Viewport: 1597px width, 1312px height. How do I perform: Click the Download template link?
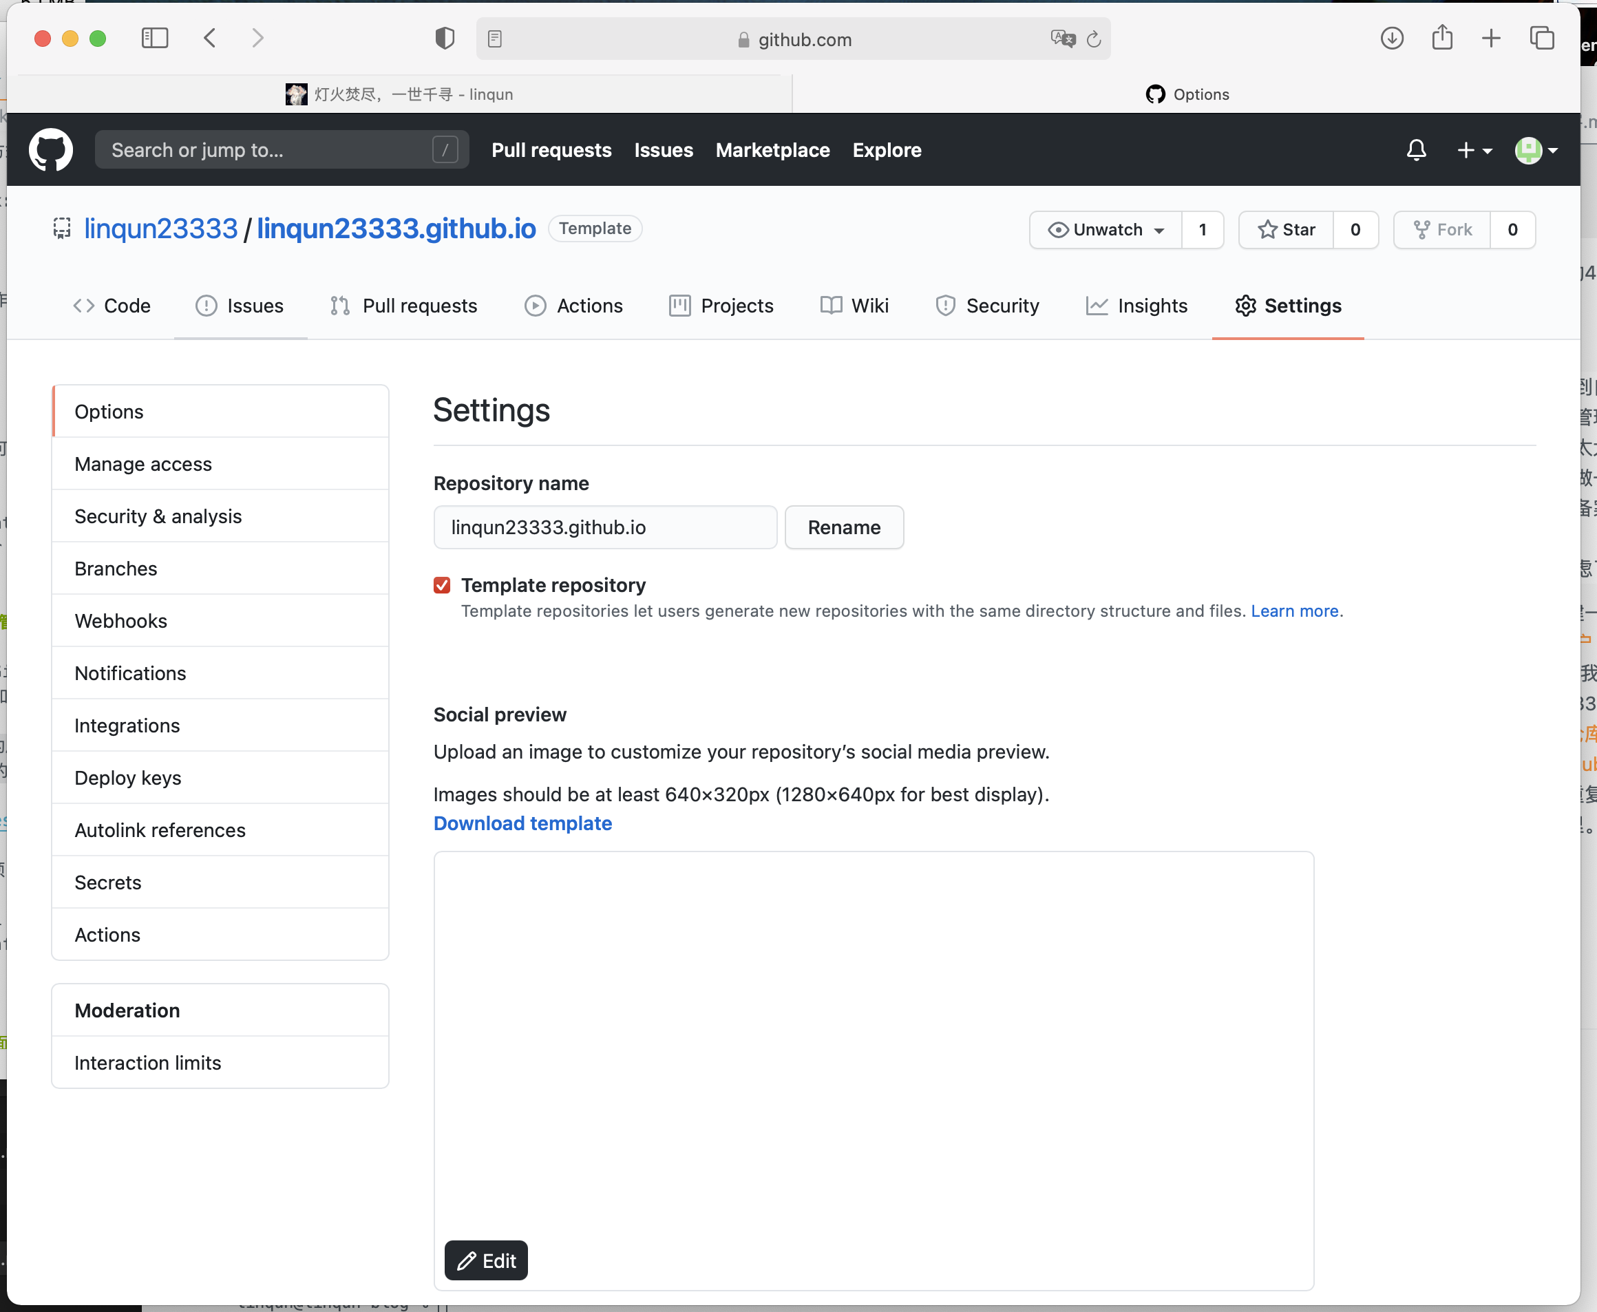coord(522,823)
